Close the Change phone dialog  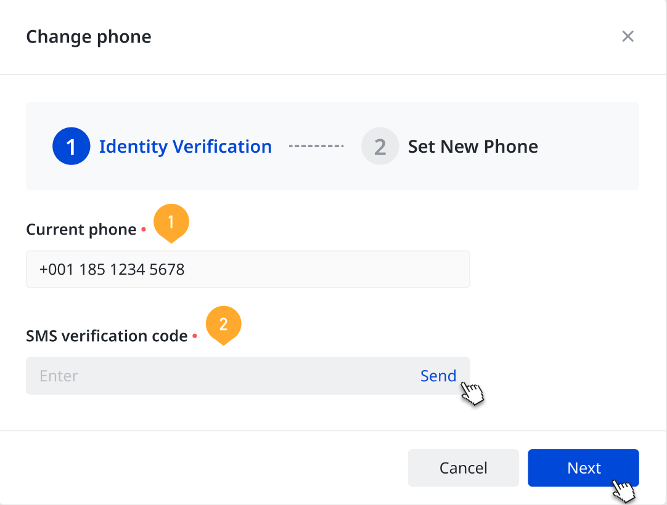click(628, 36)
